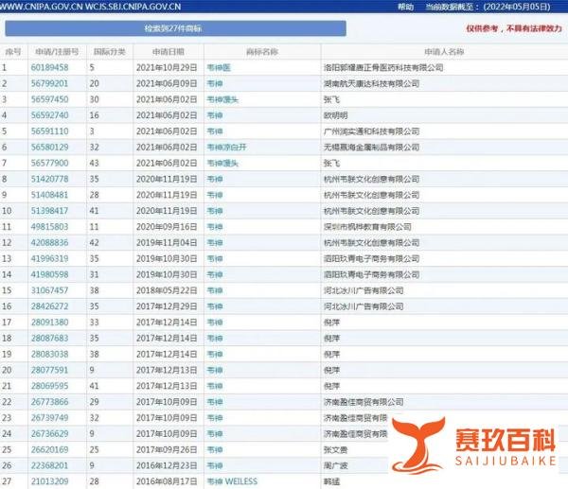Open registration number 28091380 link
The height and width of the screenshot is (489, 568).
(49, 323)
